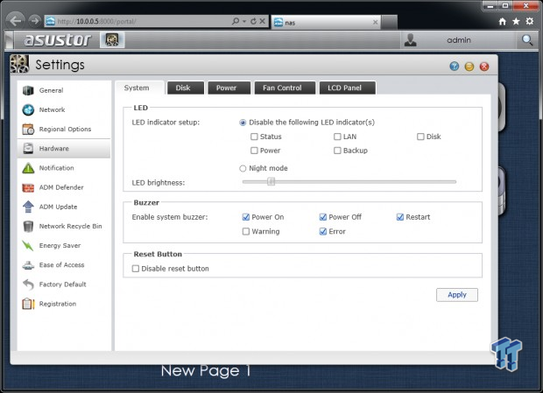Viewport: 543px width, 393px height.
Task: Open the new browser tab button
Action: tap(389, 23)
